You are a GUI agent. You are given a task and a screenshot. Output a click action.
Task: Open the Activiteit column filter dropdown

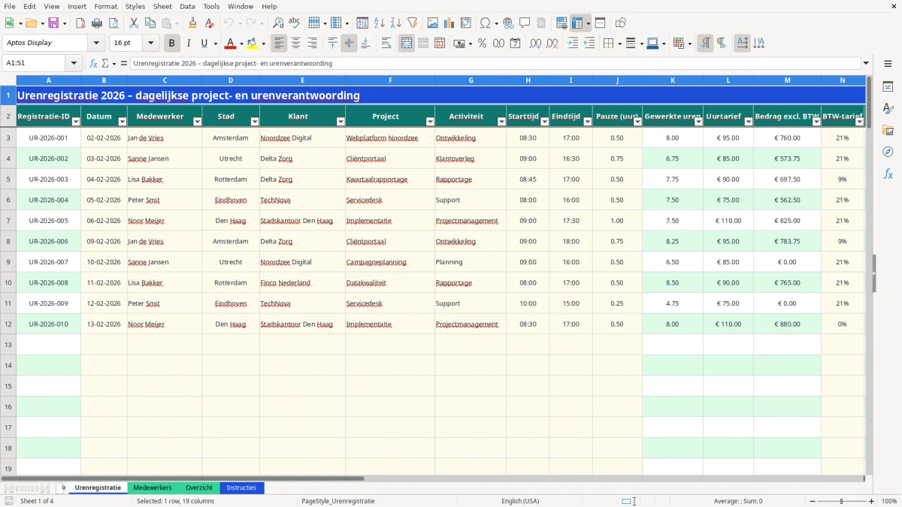tap(501, 122)
